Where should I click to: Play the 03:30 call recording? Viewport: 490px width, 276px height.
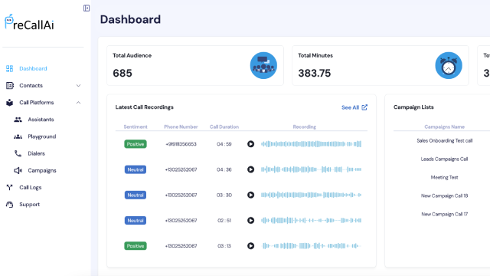click(250, 195)
